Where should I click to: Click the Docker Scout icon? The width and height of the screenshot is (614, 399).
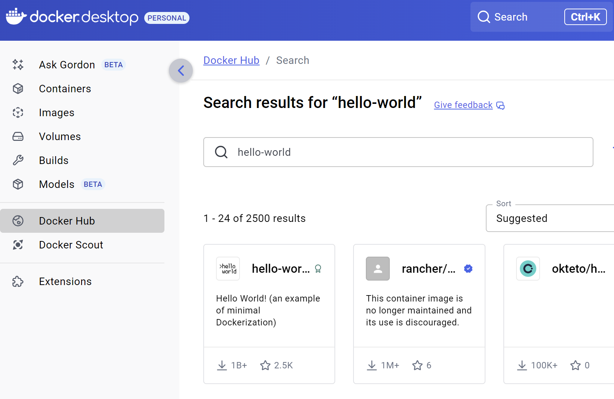coord(18,245)
